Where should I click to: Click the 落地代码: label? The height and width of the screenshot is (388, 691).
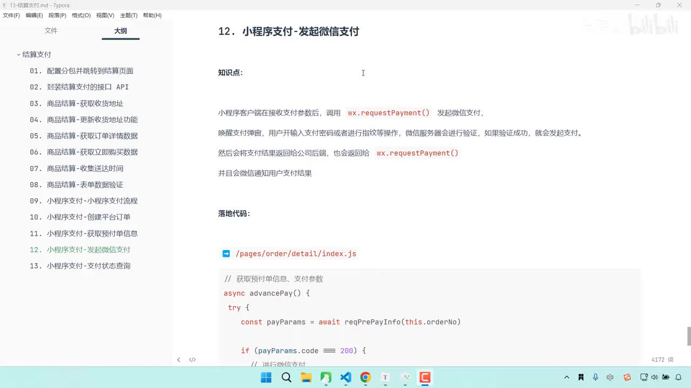(234, 213)
